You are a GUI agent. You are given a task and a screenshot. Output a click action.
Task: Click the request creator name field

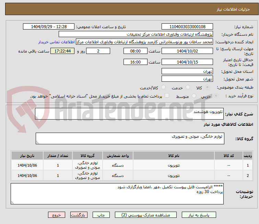(x=144, y=42)
